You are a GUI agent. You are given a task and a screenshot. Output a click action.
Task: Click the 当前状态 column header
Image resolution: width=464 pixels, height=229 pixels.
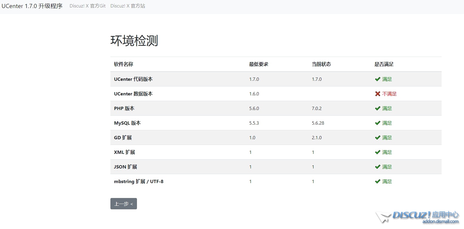pyautogui.click(x=321, y=64)
